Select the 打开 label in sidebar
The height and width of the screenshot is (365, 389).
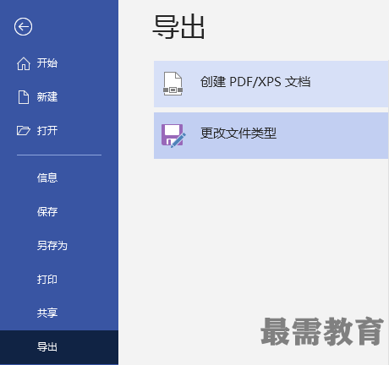click(x=47, y=131)
